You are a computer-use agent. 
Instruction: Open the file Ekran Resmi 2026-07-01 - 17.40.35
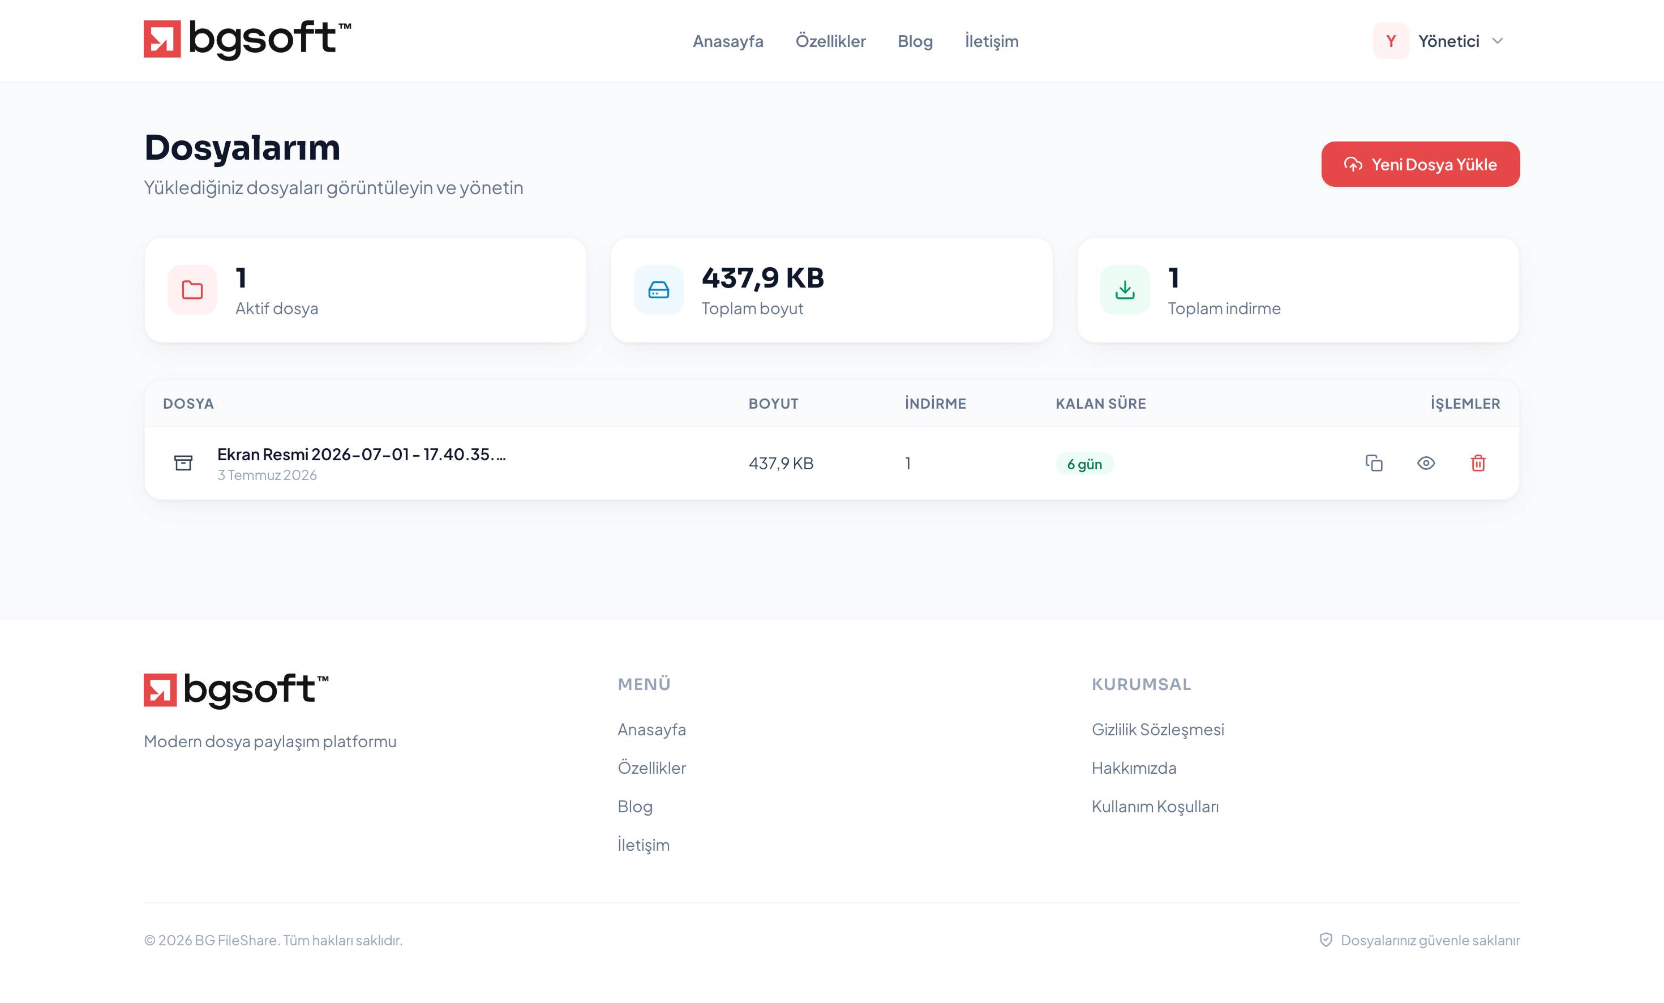click(361, 455)
